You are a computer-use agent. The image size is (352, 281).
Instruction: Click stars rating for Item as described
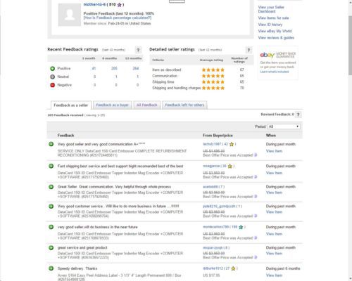click(x=213, y=70)
